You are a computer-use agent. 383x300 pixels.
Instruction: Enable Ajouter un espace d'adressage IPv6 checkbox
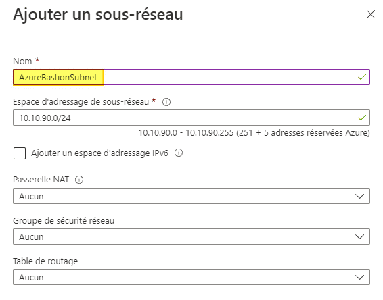(20, 153)
